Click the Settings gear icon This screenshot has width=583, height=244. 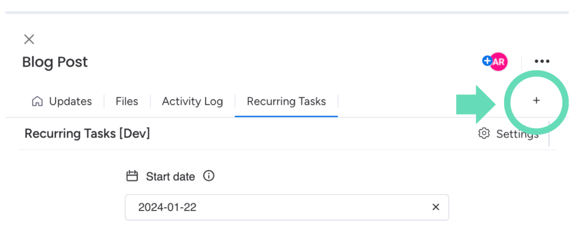point(484,134)
